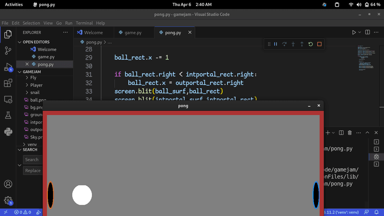
Task: Toggle the Explorer view in activity bar
Action: tap(8, 34)
